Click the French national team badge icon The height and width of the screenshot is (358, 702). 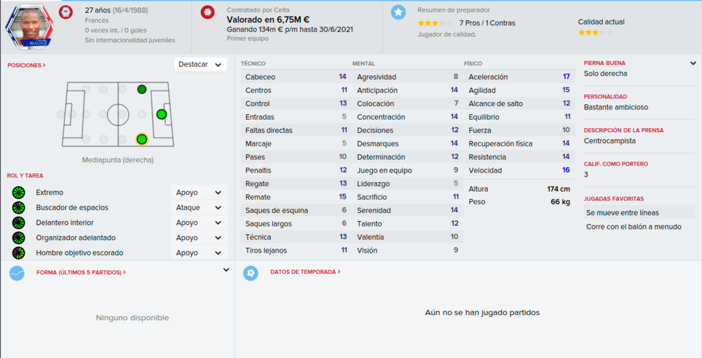(65, 12)
